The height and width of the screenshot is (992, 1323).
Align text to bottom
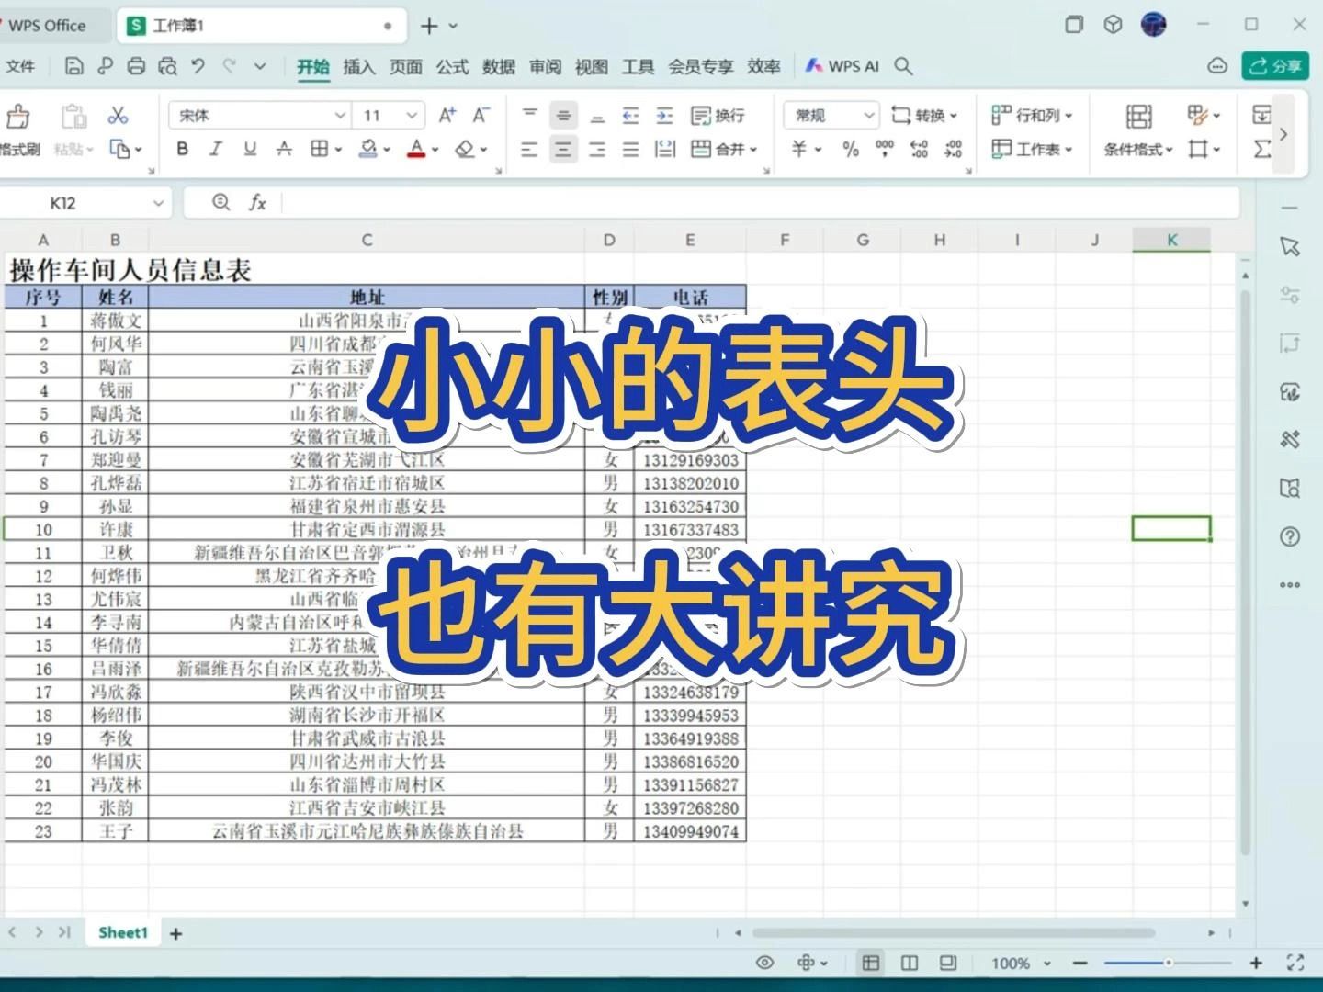pyautogui.click(x=597, y=115)
